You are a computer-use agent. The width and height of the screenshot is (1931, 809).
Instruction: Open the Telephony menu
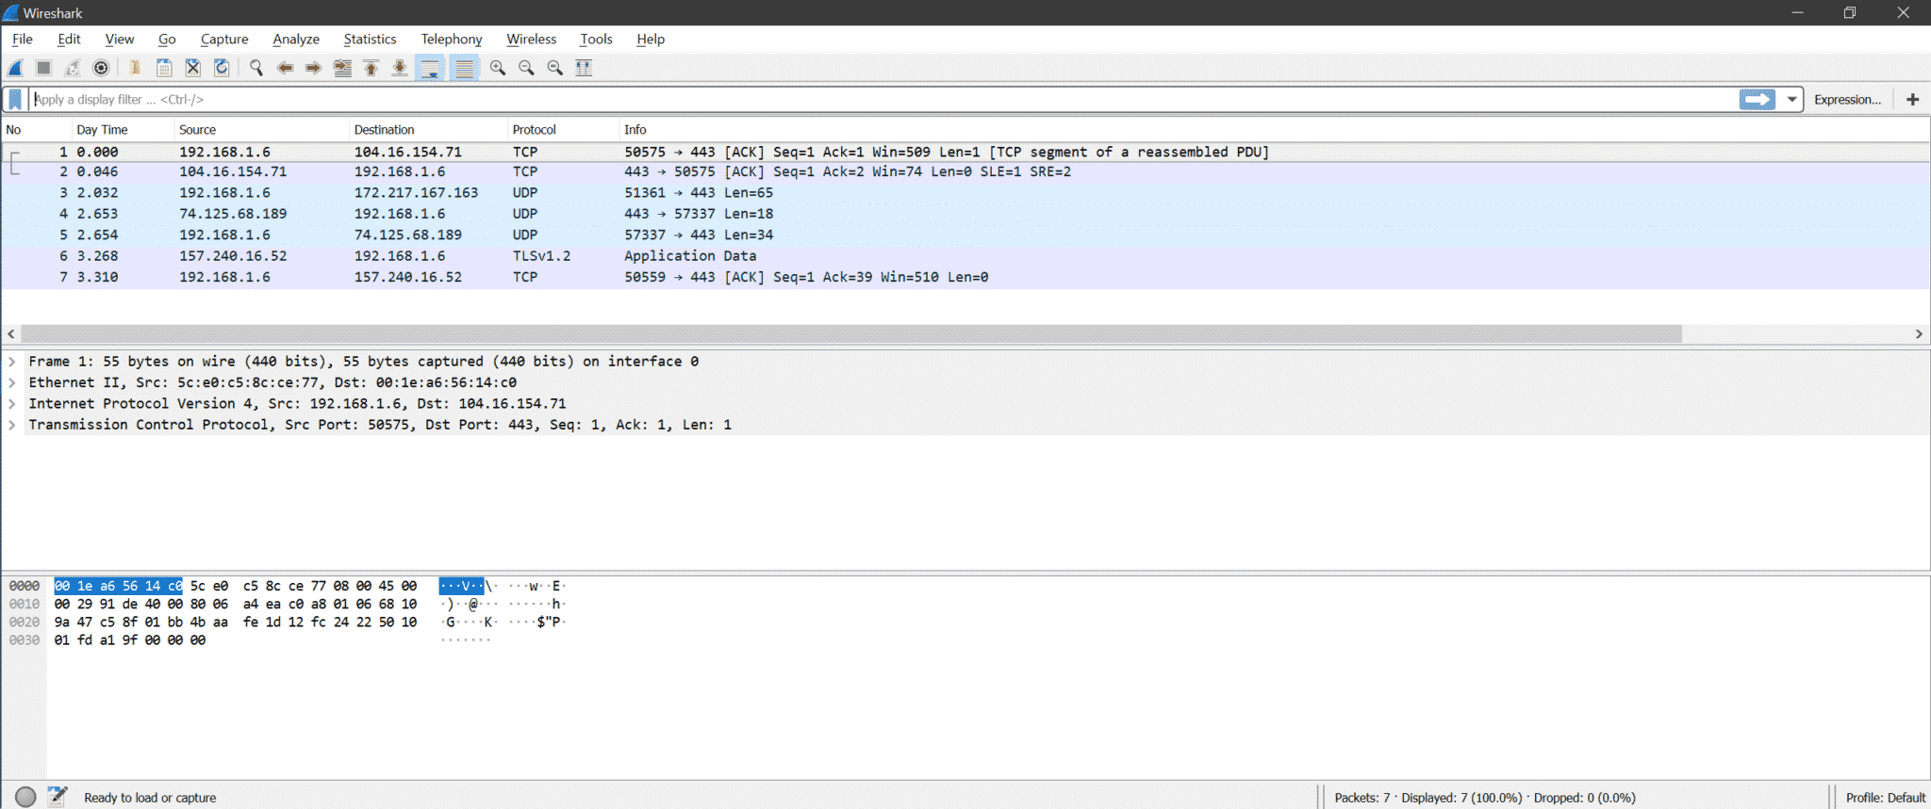[452, 40]
